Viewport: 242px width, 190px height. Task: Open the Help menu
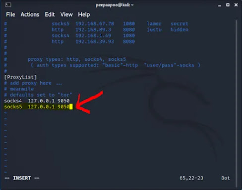click(x=84, y=14)
